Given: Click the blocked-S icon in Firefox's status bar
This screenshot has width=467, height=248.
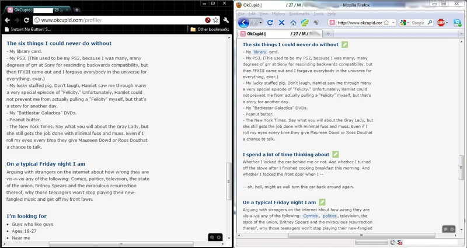Looking at the screenshot, I should click(x=400, y=242).
